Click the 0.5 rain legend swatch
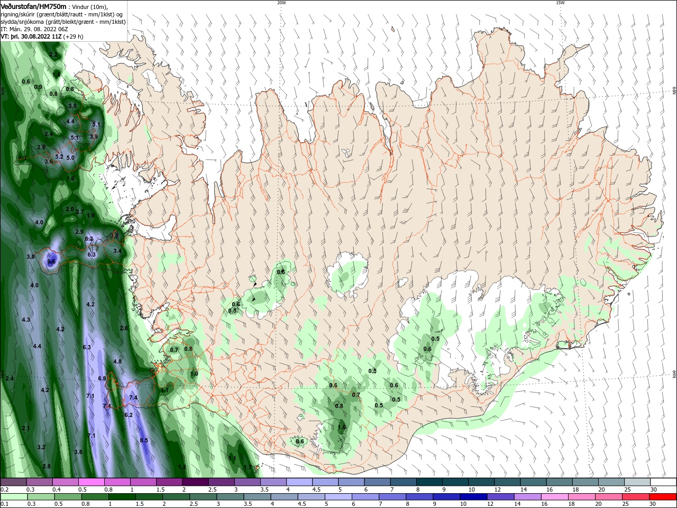 (68, 497)
